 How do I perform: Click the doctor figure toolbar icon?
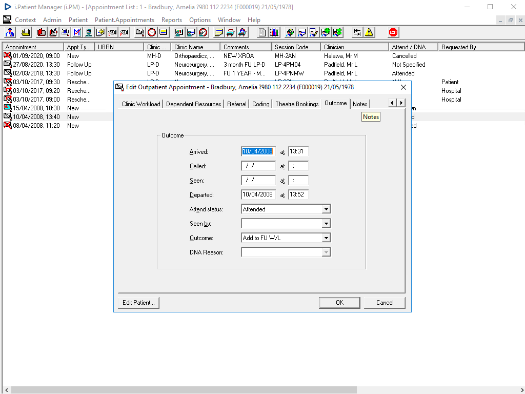[10, 32]
